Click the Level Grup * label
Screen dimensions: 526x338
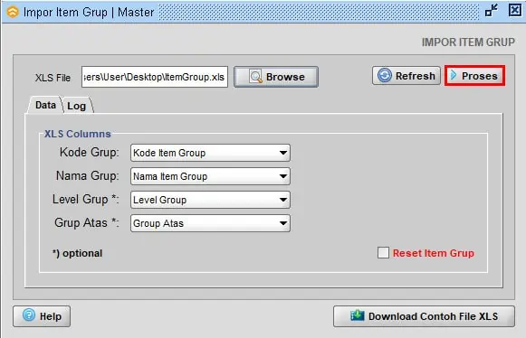(x=85, y=200)
